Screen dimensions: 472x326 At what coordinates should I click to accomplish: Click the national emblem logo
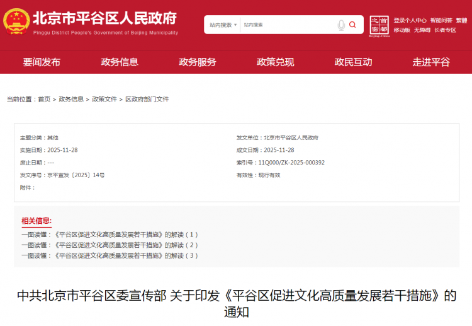15,21
